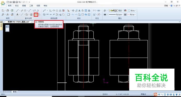Image resolution: width=181 pixels, height=97 pixels.
Task: Select the Line drawing tool
Action: click(18, 11)
